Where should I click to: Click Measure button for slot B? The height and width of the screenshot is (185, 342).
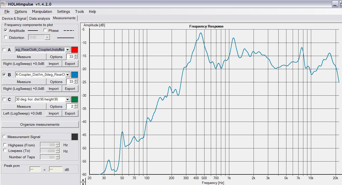(x=24, y=82)
